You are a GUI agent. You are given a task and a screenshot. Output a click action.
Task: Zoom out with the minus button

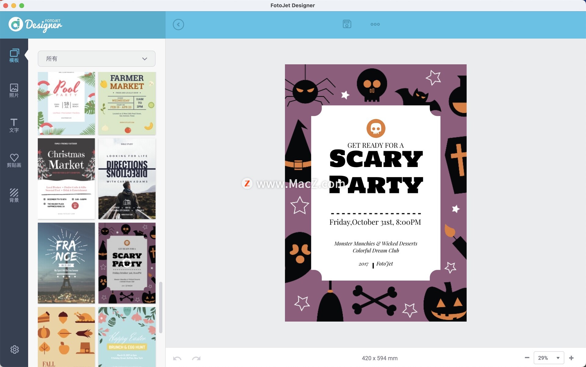point(527,358)
